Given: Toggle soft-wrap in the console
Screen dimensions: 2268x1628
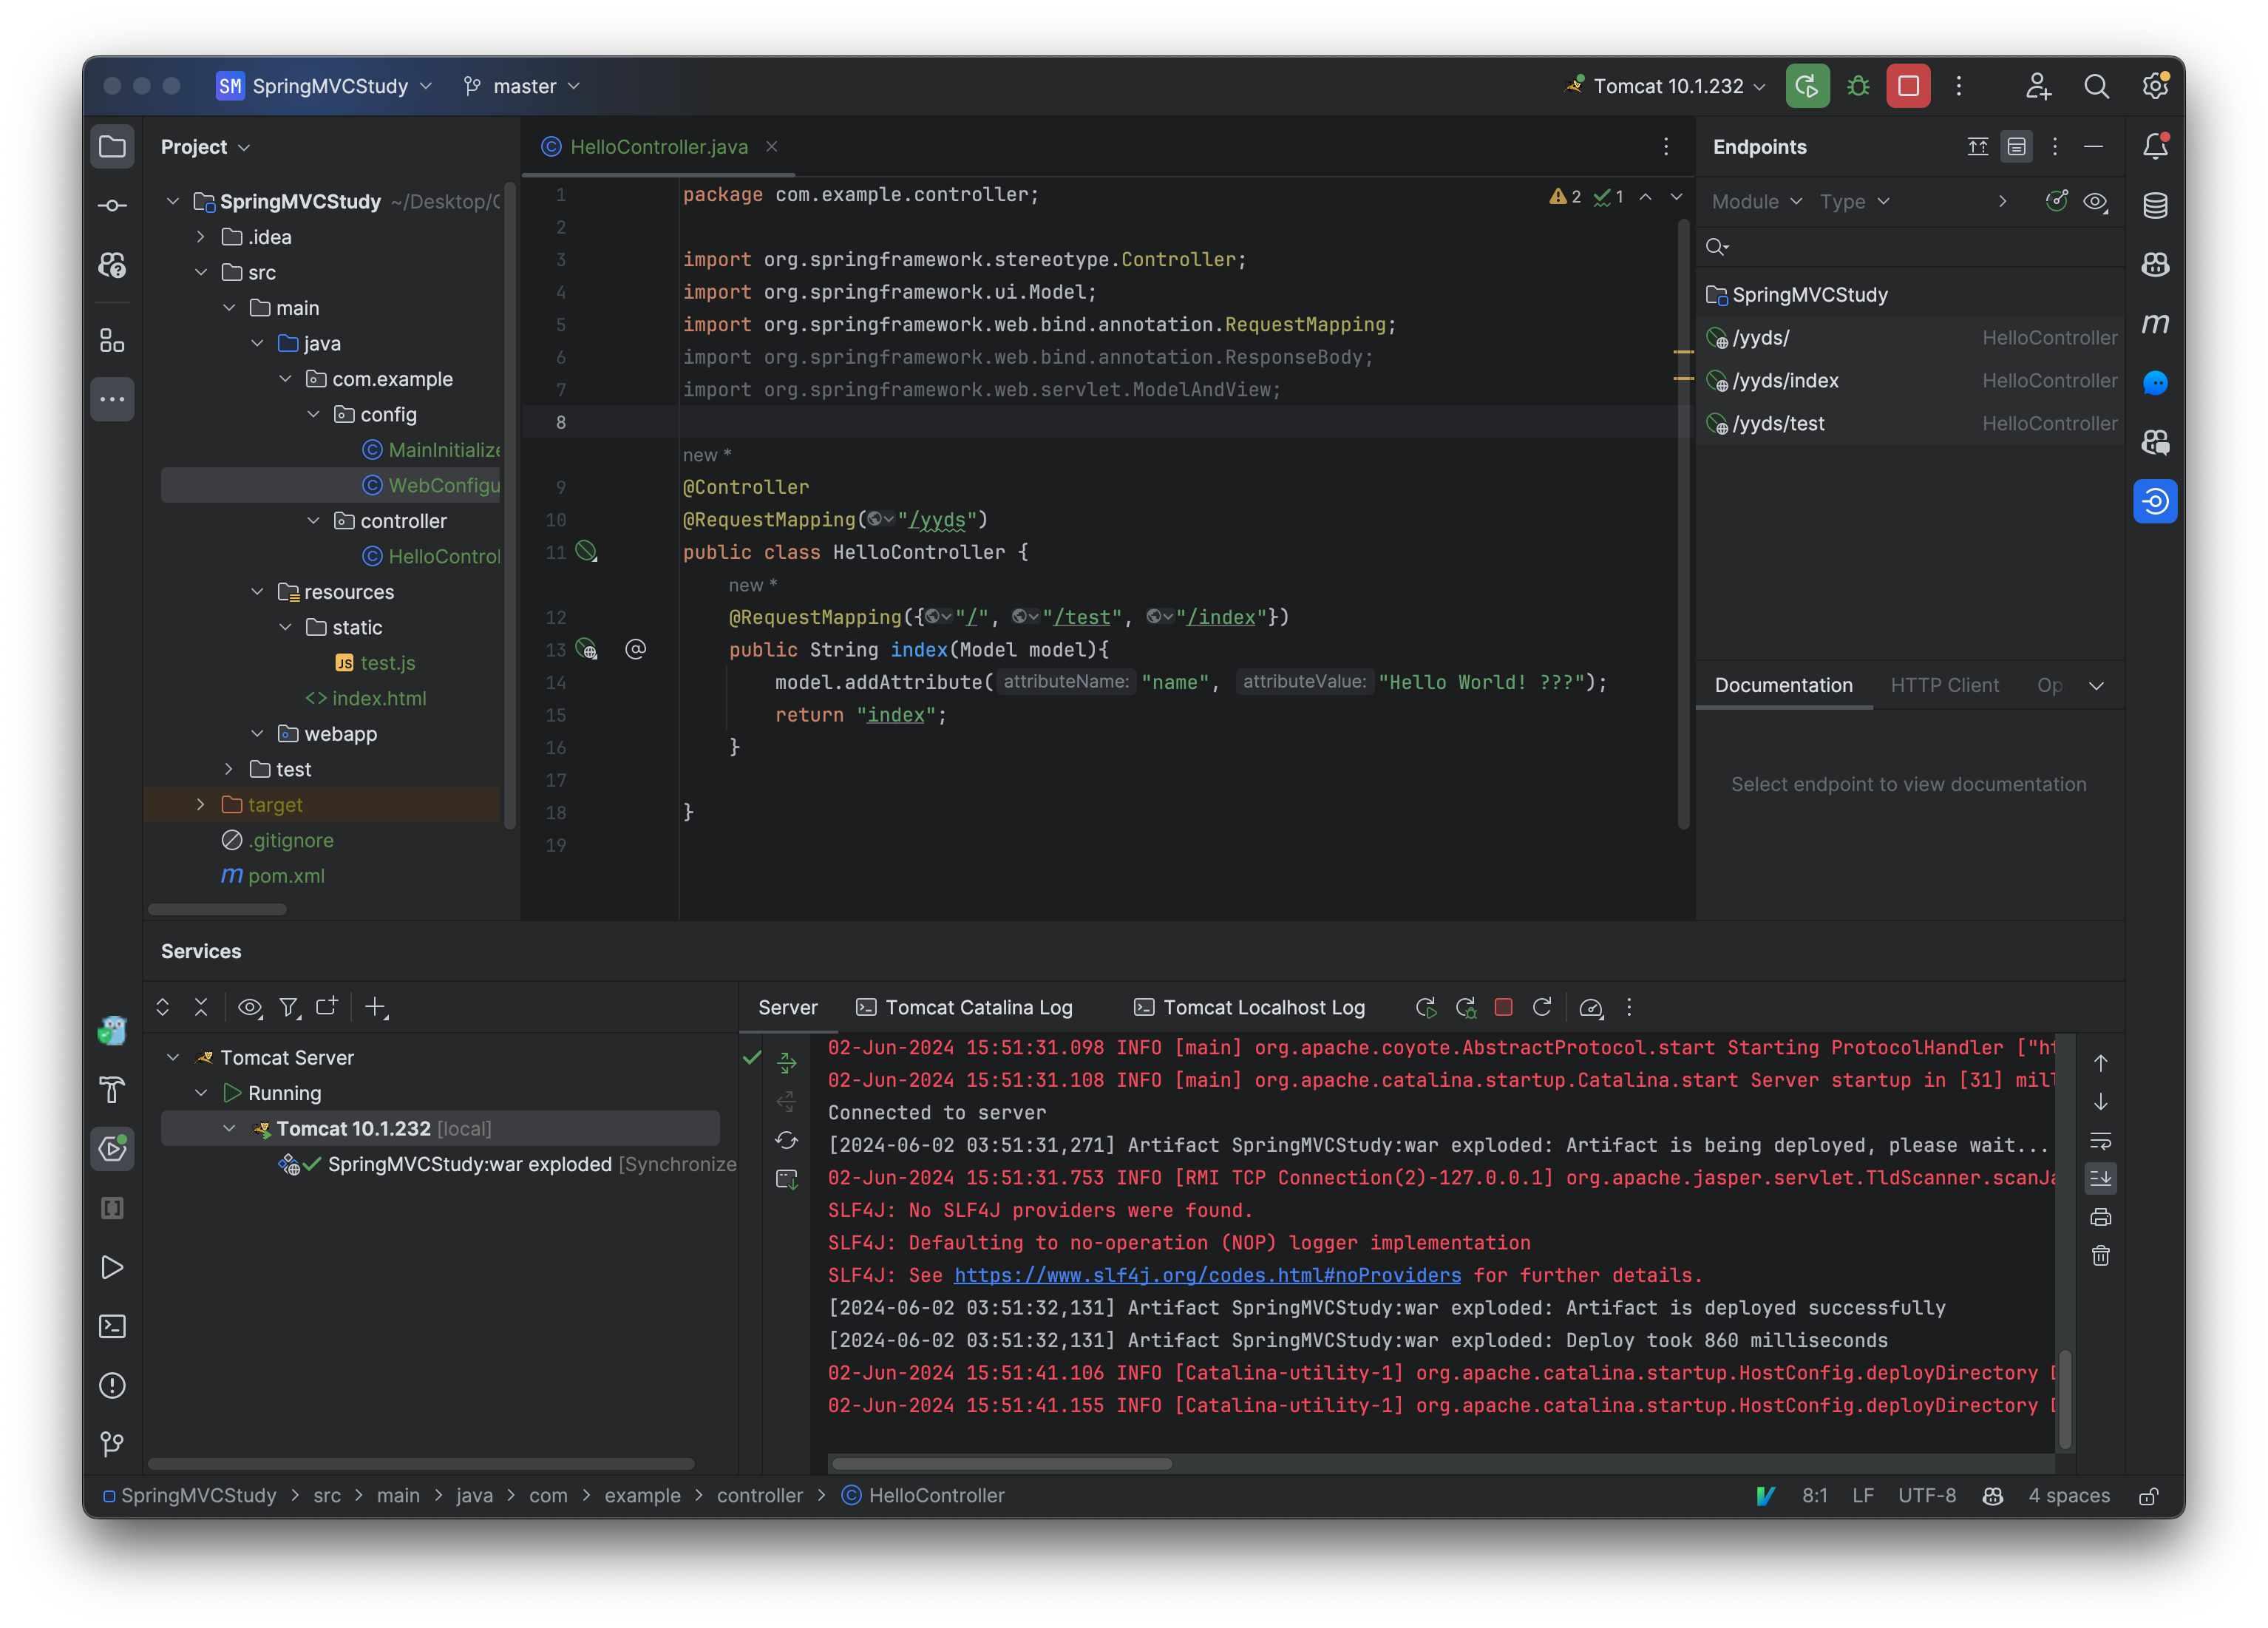Looking at the screenshot, I should pos(2101,1140).
